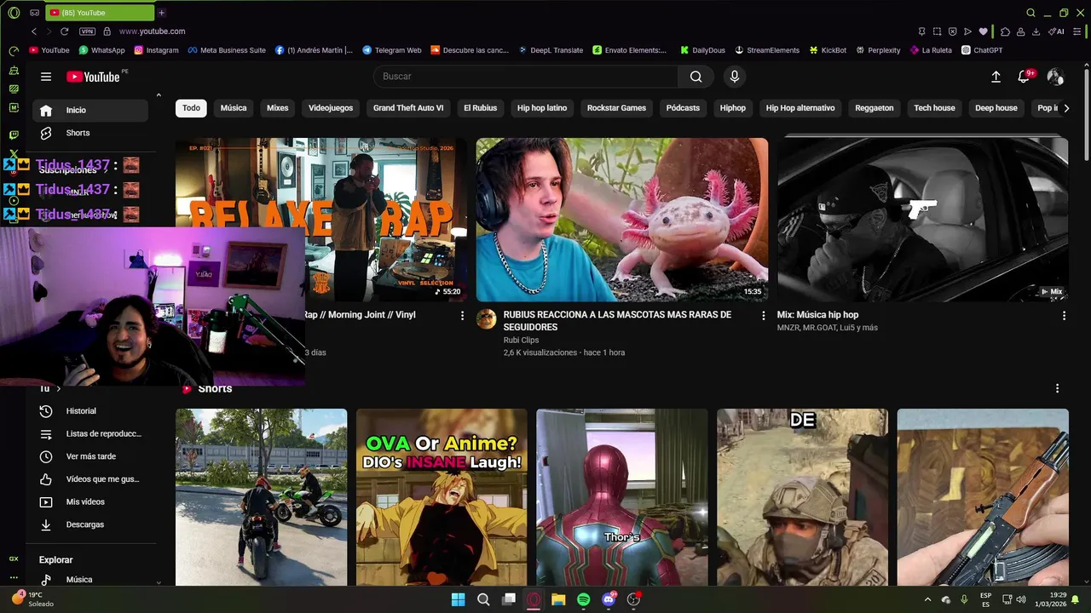
Task: Expand the Tú section chevron
Action: click(58, 389)
